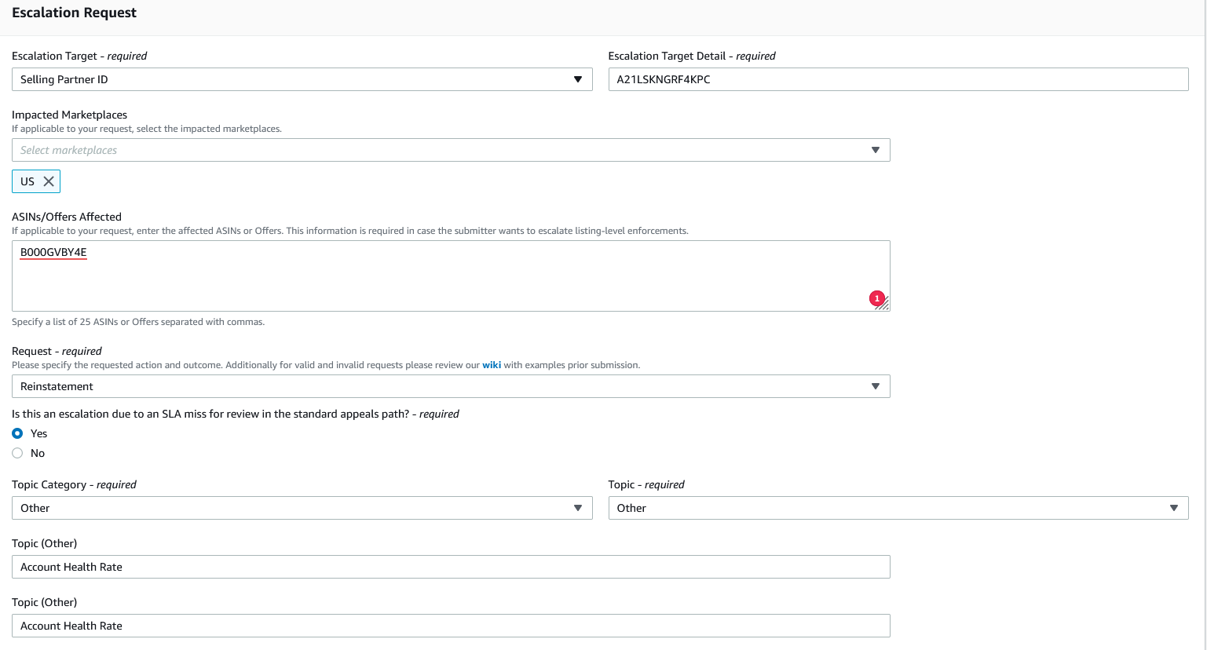Click the Request dropdown arrow icon

coord(876,386)
